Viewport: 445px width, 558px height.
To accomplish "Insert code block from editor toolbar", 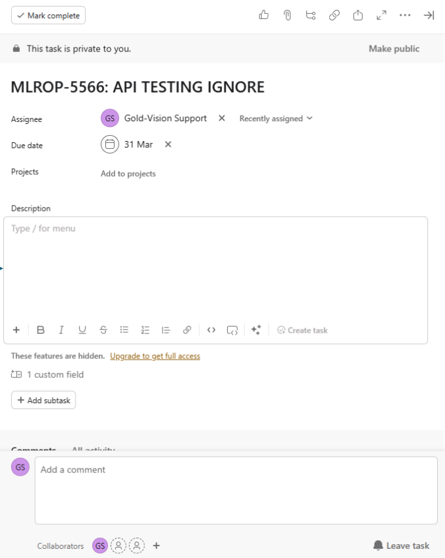I will 232,330.
